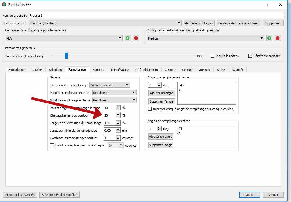Viewport: 291px width, 202px height.
Task: Open the Avancés tab
Action: [238, 70]
